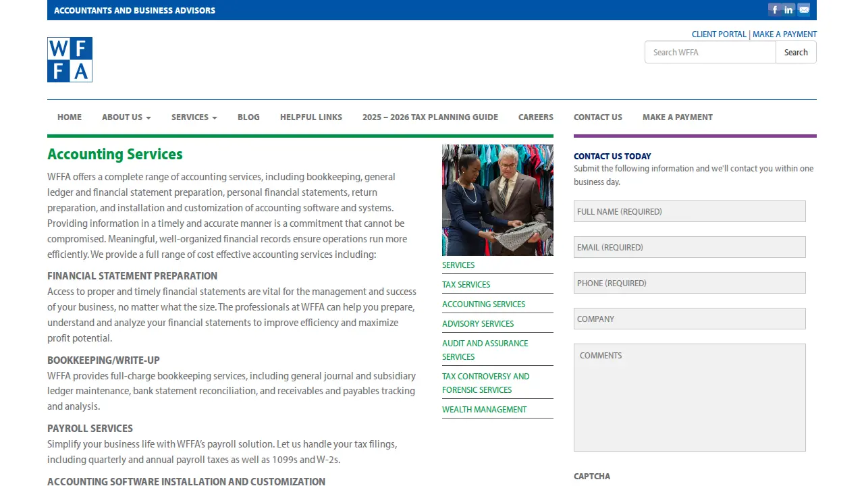Click the Accounting Services page heading
Viewport: 864px width, 486px height.
point(115,155)
